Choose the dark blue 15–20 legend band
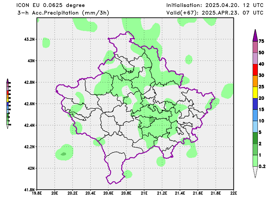Screen dimensions: 278x215 click(x=255, y=104)
